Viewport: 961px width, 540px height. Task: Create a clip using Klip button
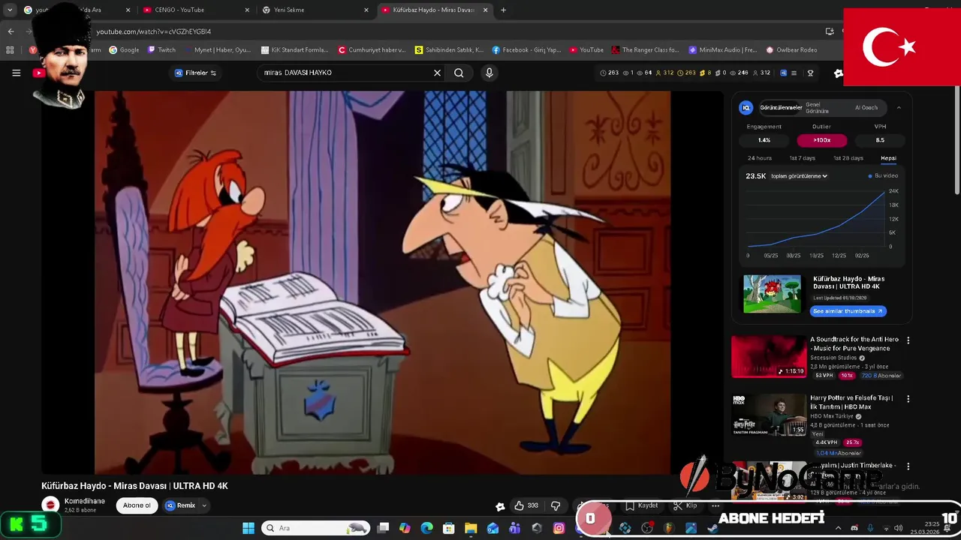pyautogui.click(x=685, y=505)
